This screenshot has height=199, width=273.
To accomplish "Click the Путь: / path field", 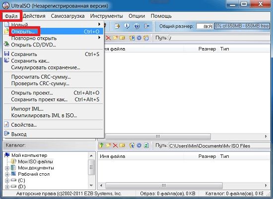I will point(219,38).
